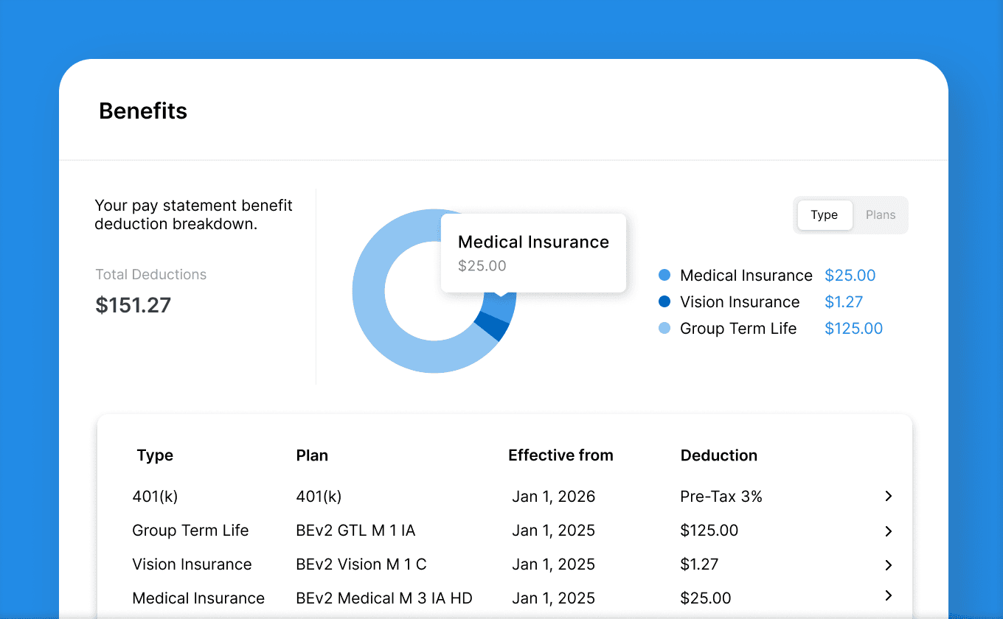Screen dimensions: 1003x619
Task: Expand the BEv2 Vision M 1 C plan row
Action: [x=888, y=564]
